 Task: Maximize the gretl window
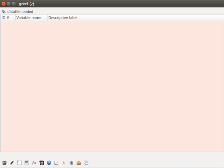[13, 4]
